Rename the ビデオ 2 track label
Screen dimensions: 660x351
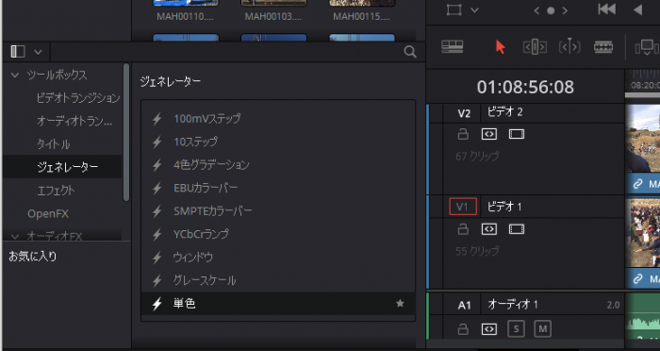pyautogui.click(x=504, y=112)
